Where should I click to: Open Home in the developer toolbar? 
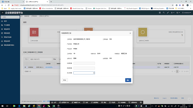(54, 102)
